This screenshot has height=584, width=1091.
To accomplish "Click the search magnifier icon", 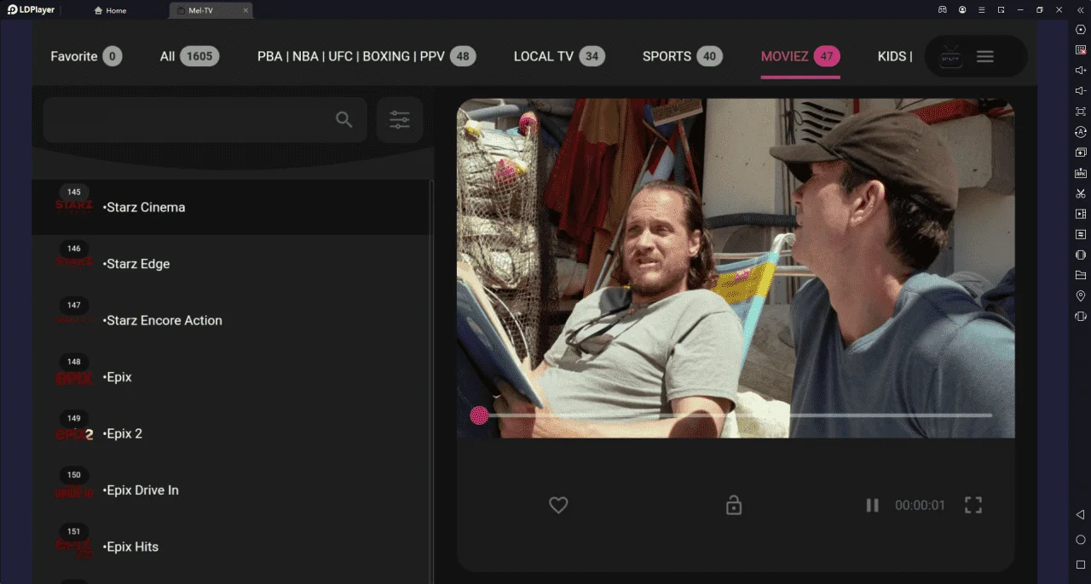I will pyautogui.click(x=343, y=119).
